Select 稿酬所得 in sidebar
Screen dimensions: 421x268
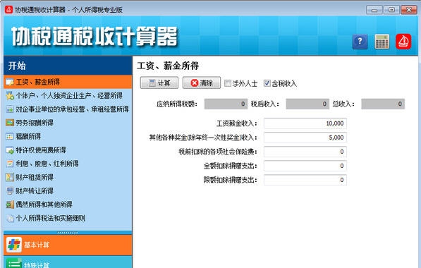(x=68, y=136)
